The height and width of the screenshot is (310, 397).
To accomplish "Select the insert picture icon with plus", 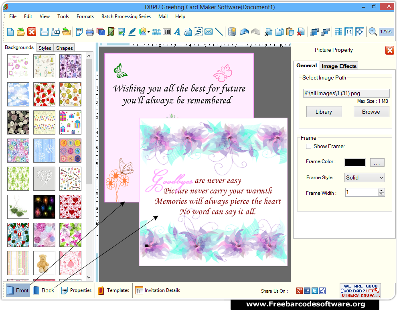I will (x=121, y=32).
